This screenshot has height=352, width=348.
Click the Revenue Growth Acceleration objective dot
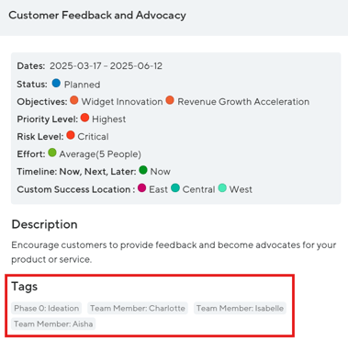[x=170, y=100]
